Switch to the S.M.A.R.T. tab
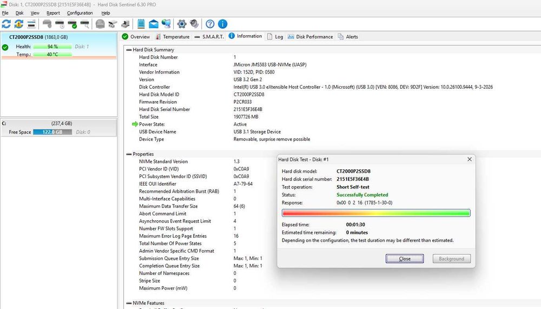Screen dimensions: 541x309 coord(209,37)
